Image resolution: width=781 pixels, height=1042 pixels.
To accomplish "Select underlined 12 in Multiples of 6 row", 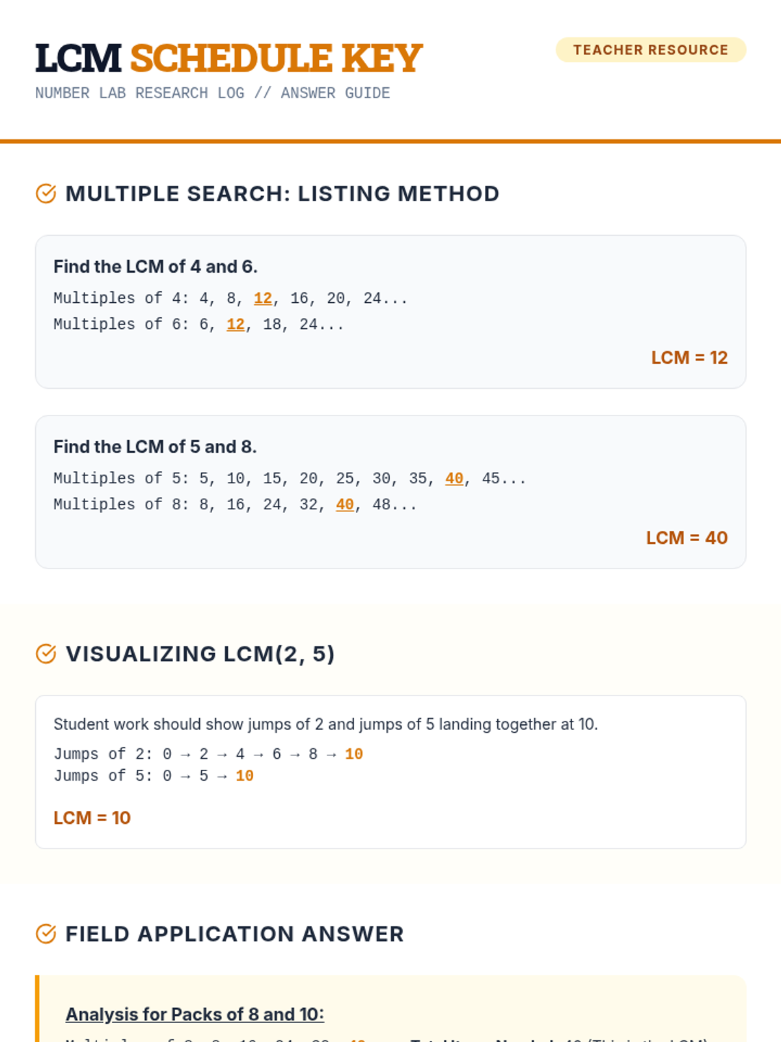I will (236, 324).
